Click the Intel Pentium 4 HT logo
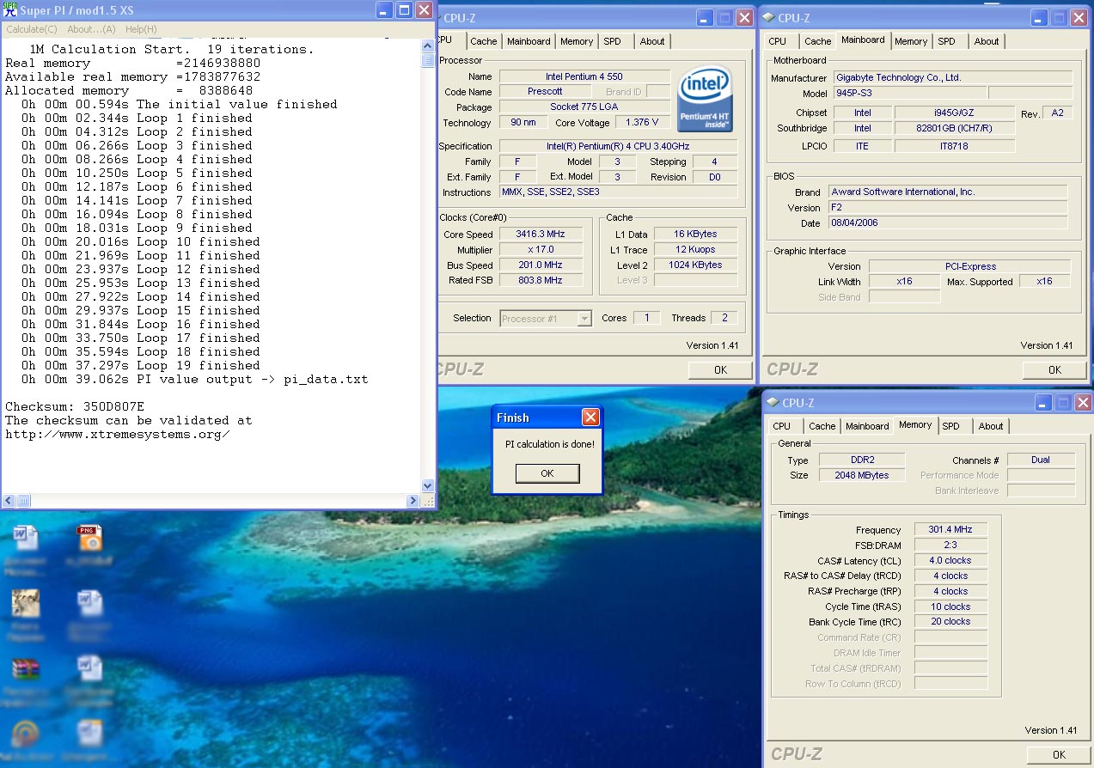The image size is (1094, 768). (x=705, y=101)
